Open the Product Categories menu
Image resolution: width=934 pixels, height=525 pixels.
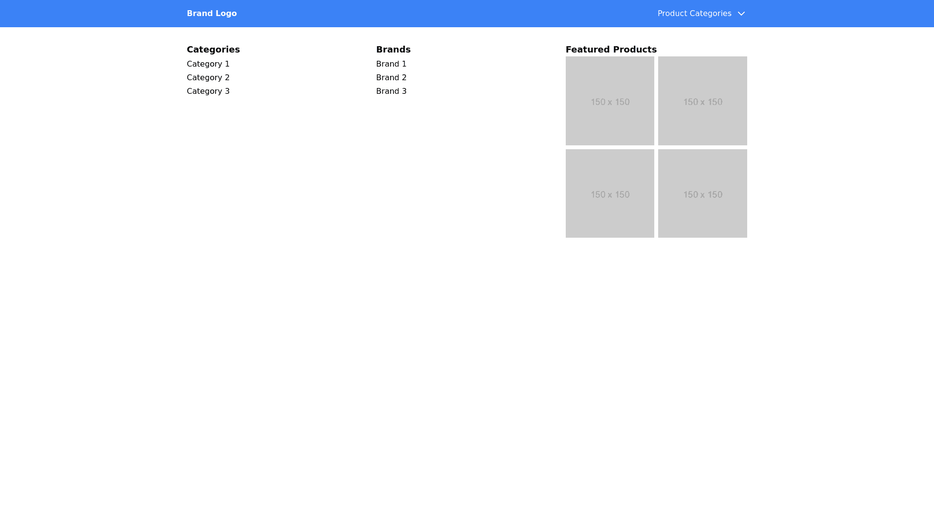(x=694, y=14)
